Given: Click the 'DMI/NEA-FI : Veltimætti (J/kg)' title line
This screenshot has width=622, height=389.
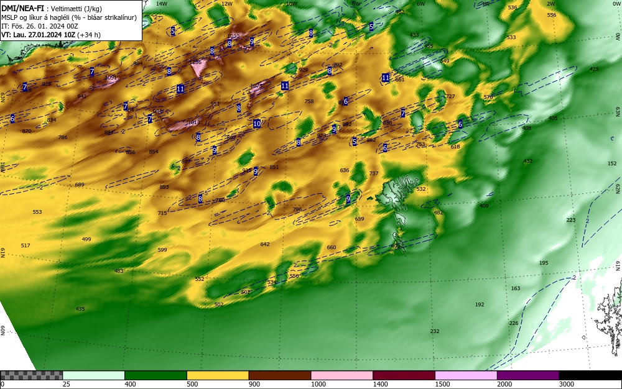Looking at the screenshot, I should [x=52, y=9].
